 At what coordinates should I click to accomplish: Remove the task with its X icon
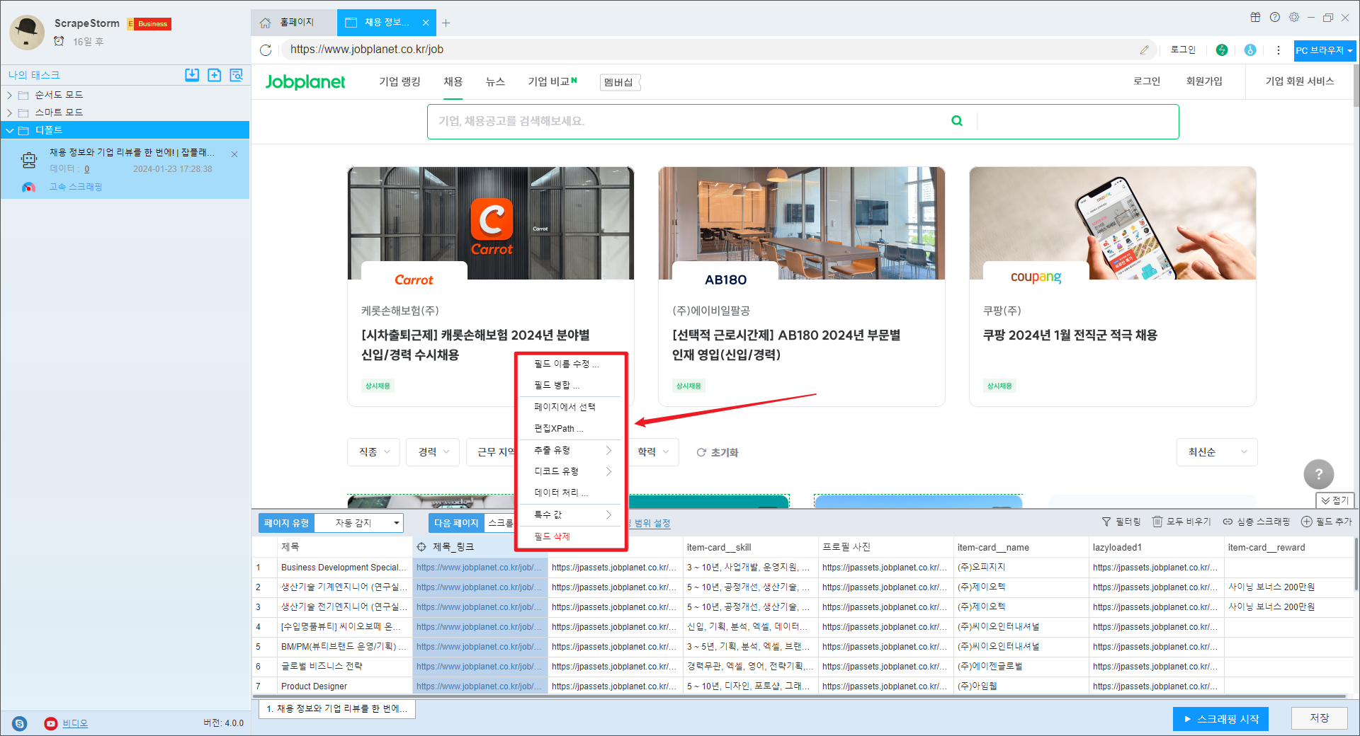pyautogui.click(x=234, y=154)
